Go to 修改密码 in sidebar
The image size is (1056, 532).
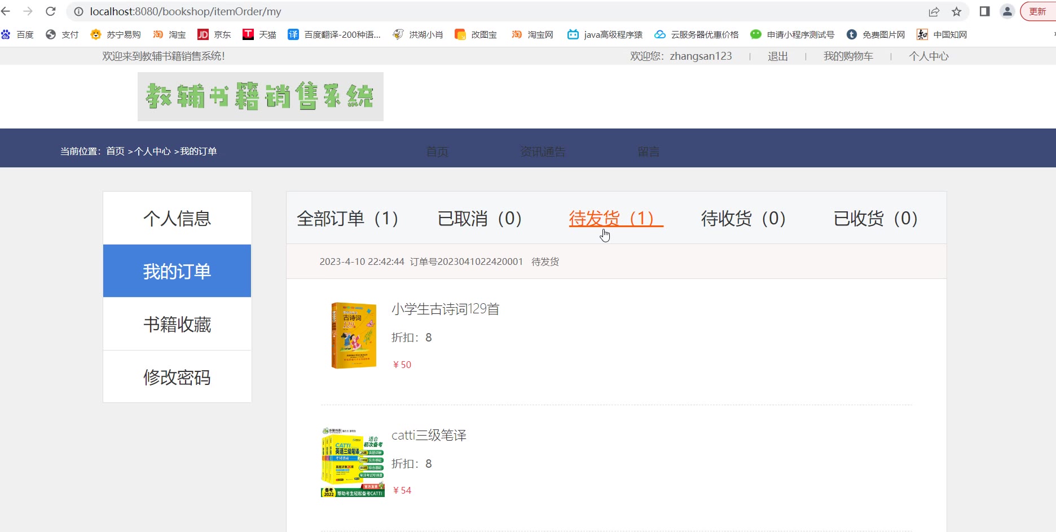click(177, 377)
